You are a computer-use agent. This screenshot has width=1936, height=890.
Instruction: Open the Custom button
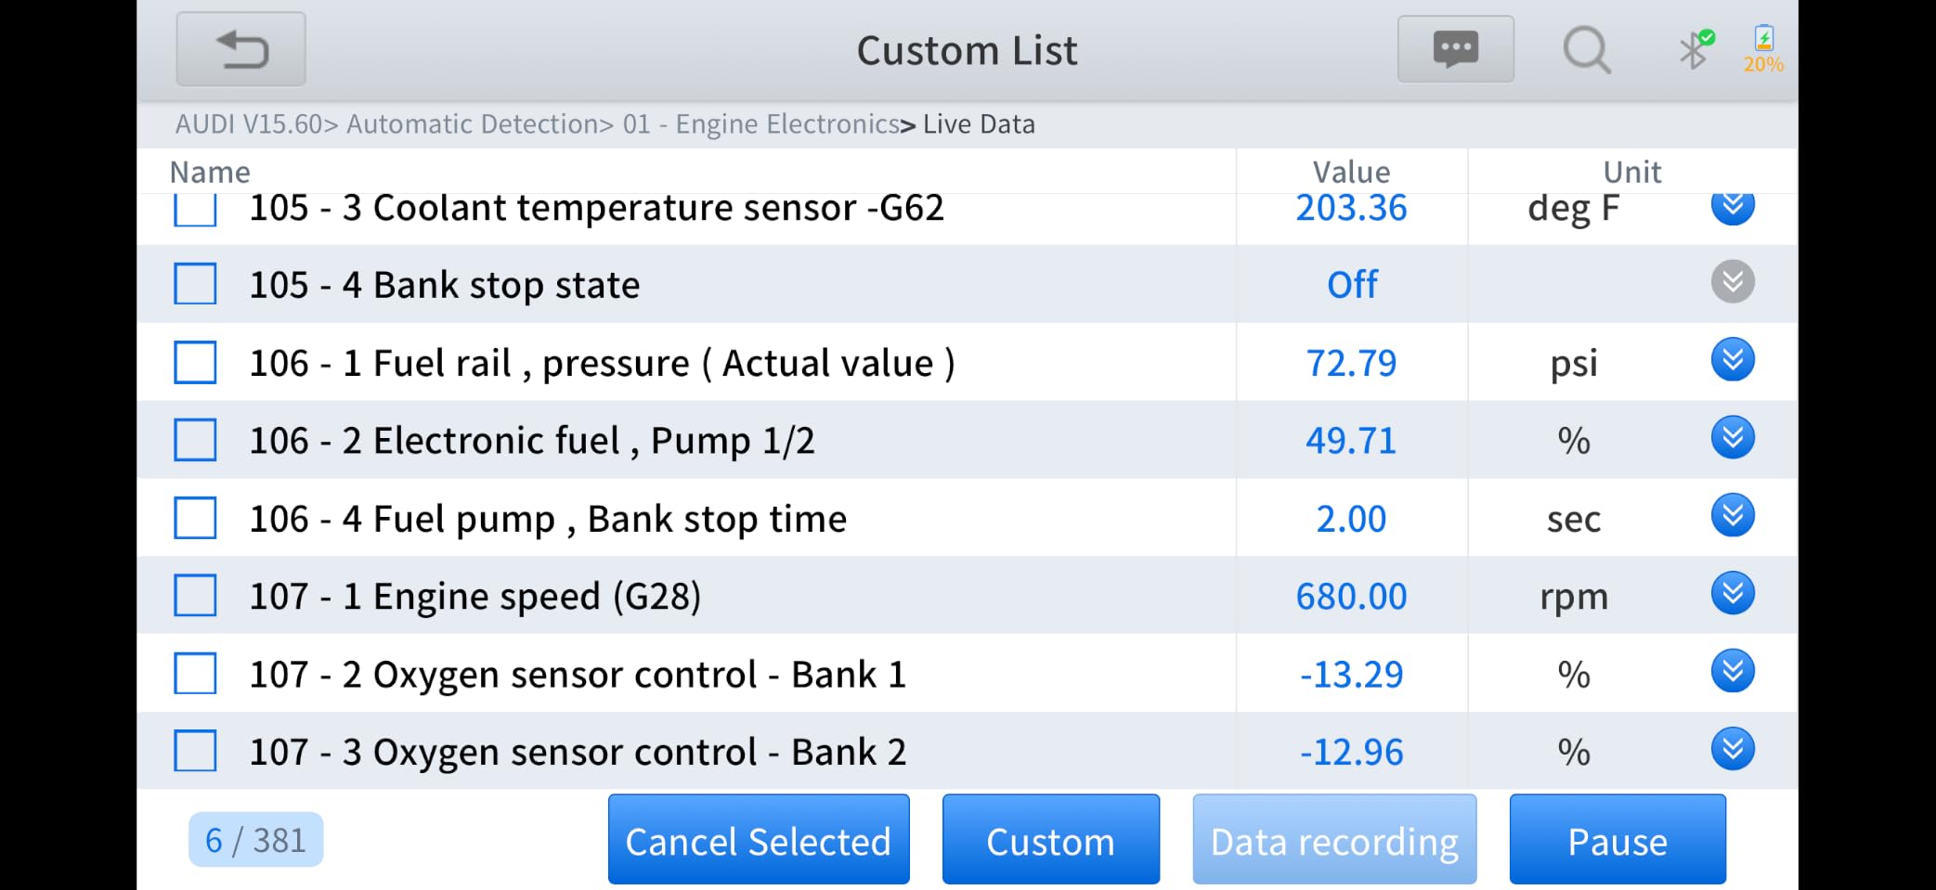[x=1051, y=840]
